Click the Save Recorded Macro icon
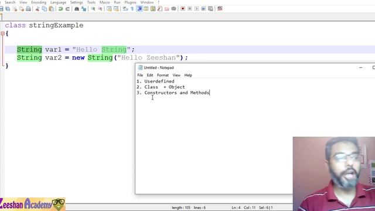 point(210,9)
